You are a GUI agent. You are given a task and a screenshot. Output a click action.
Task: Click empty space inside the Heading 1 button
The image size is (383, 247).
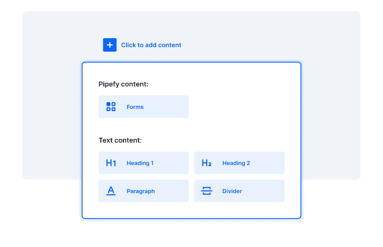click(173, 163)
